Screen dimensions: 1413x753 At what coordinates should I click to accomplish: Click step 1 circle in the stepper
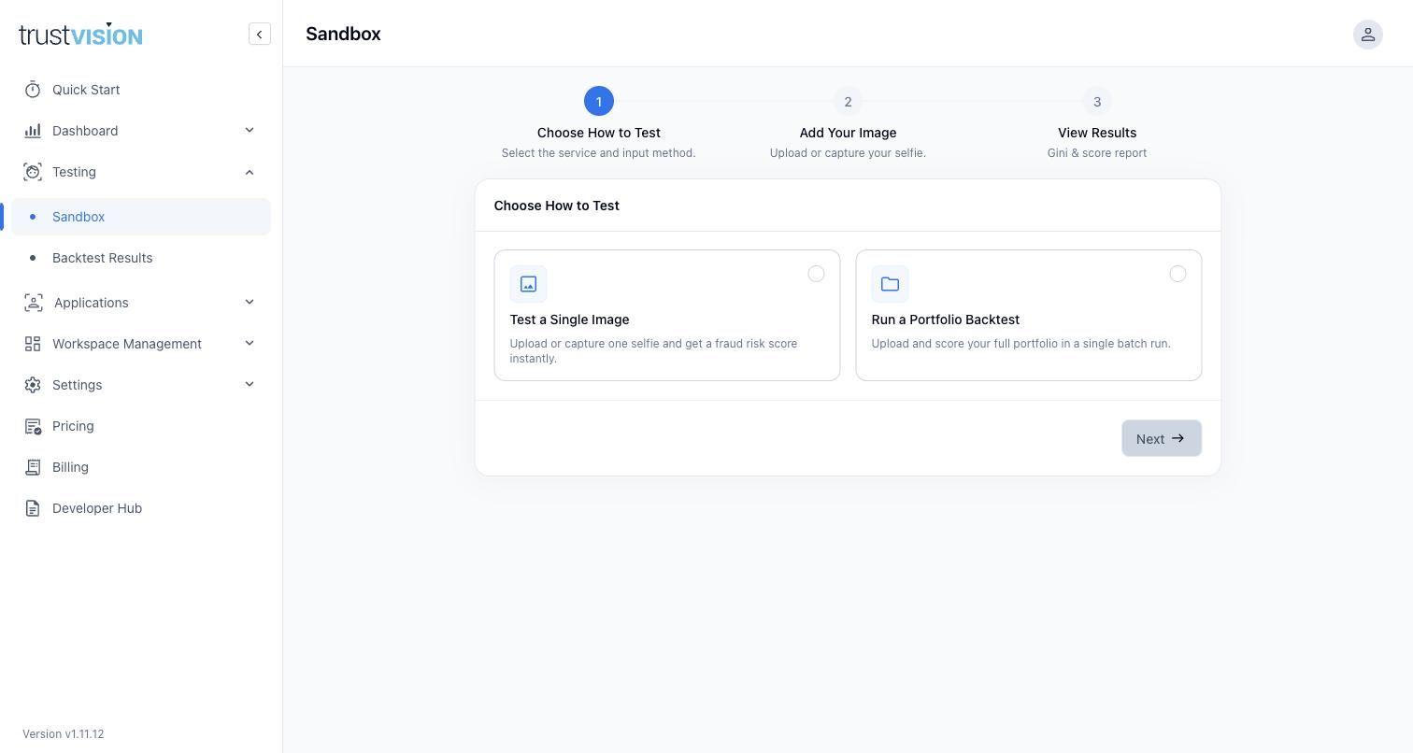(599, 102)
